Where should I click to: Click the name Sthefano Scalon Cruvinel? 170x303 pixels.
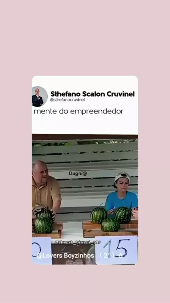[x=92, y=94]
